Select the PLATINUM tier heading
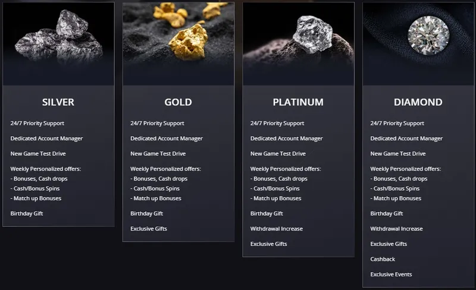The height and width of the screenshot is (290, 476). [298, 102]
